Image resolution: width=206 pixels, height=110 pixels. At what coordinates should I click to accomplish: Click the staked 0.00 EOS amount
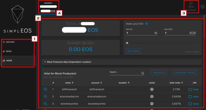tap(80, 49)
